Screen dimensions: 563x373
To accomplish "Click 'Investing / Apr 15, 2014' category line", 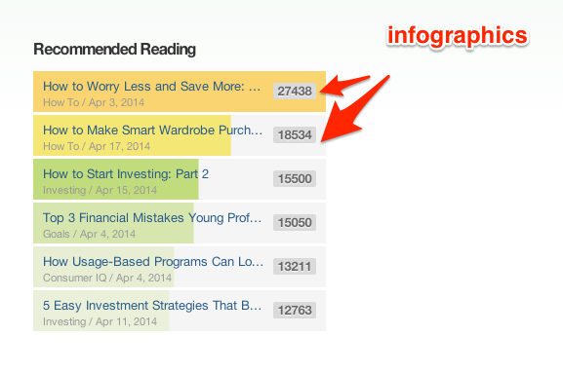I will [x=100, y=190].
